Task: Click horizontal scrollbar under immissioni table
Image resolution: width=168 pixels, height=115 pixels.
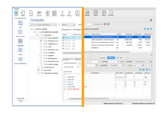Action: 107,52
